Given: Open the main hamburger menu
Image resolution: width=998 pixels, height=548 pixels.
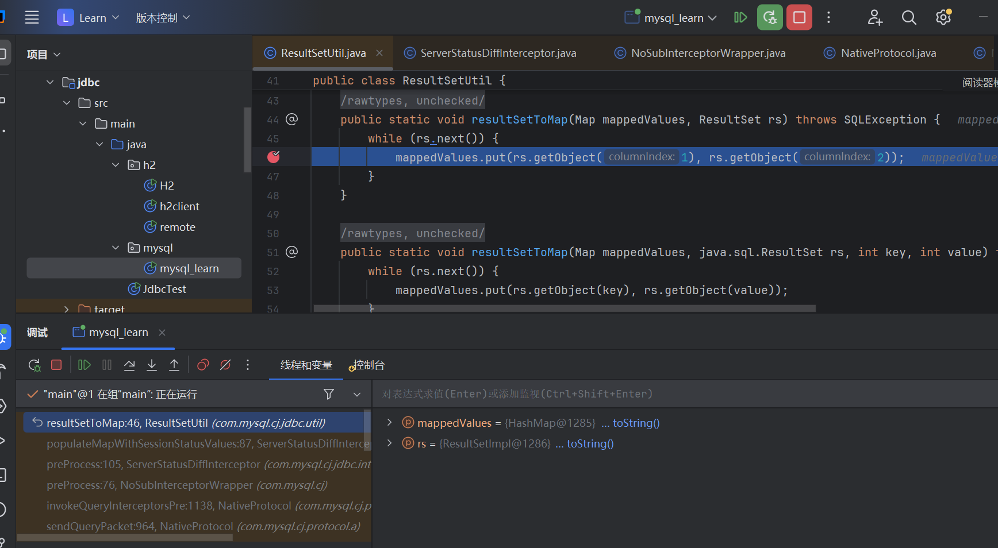Looking at the screenshot, I should [32, 17].
